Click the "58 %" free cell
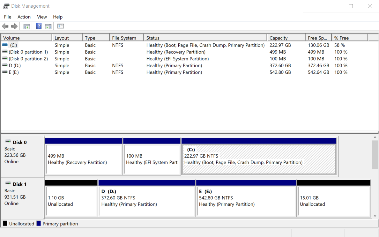The image size is (379, 237). (339, 45)
